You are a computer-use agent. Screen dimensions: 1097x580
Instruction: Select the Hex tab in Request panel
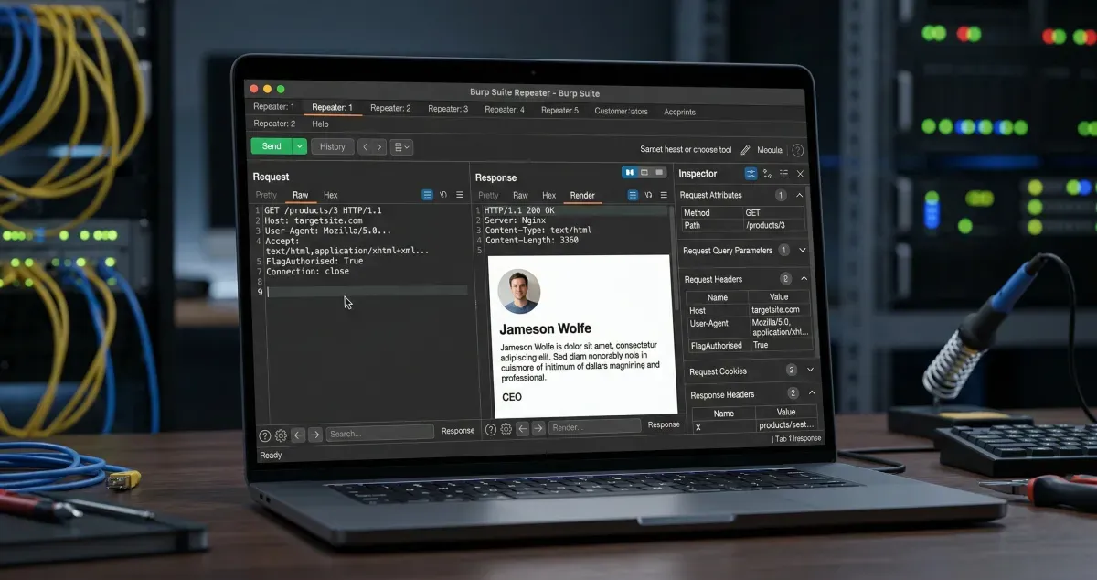pos(330,195)
